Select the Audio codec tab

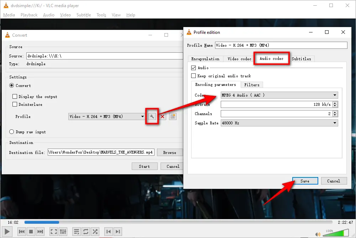point(272,59)
